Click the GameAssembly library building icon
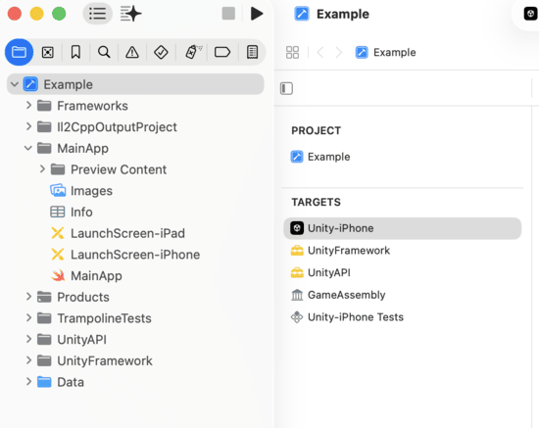Viewport: 539px width, 428px height. click(297, 295)
